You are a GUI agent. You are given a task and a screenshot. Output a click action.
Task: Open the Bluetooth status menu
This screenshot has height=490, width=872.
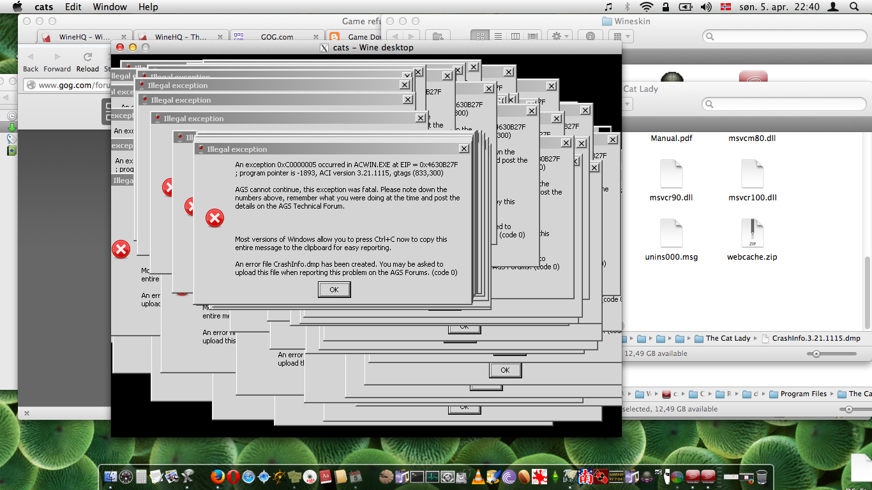[627, 7]
